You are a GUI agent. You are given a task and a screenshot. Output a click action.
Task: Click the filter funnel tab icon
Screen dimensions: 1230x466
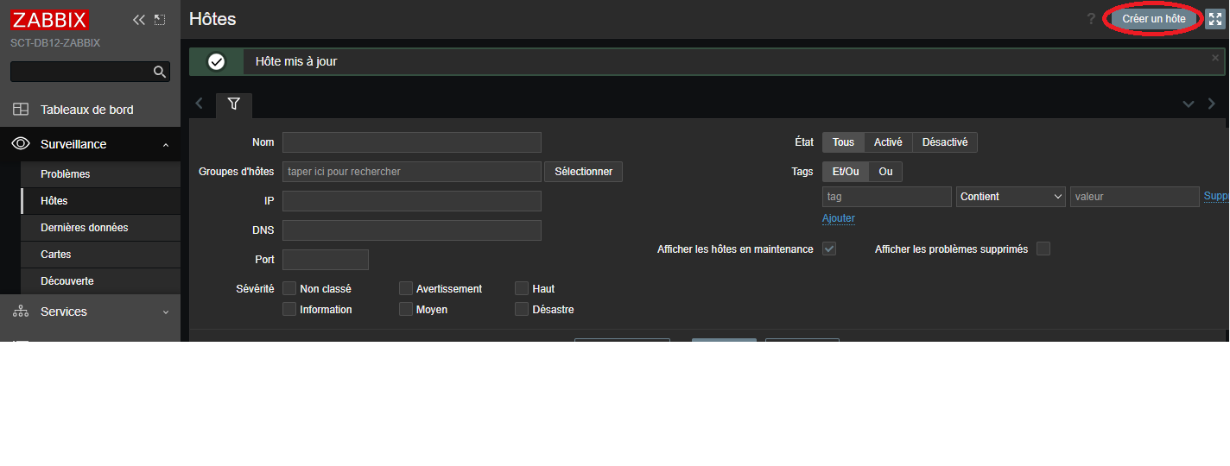pyautogui.click(x=233, y=104)
